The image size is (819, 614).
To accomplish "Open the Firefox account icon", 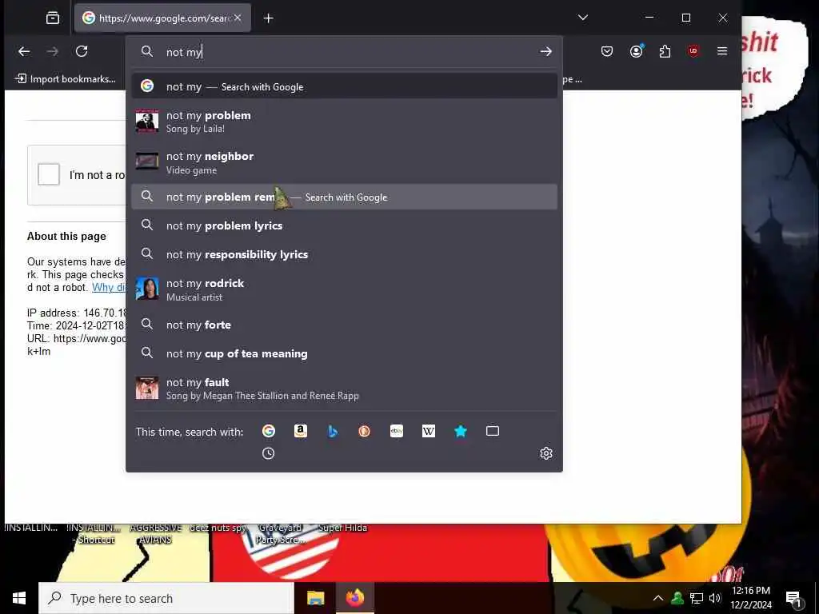I will coord(636,51).
